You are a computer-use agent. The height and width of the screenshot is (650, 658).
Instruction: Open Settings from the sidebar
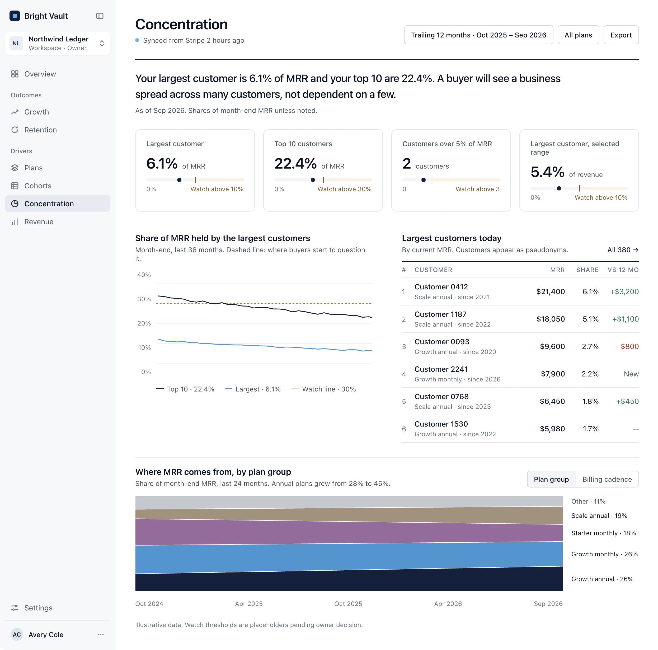click(x=58, y=608)
